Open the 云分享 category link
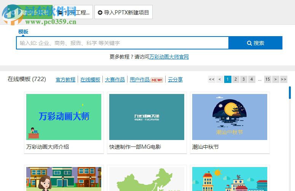 click(175, 80)
